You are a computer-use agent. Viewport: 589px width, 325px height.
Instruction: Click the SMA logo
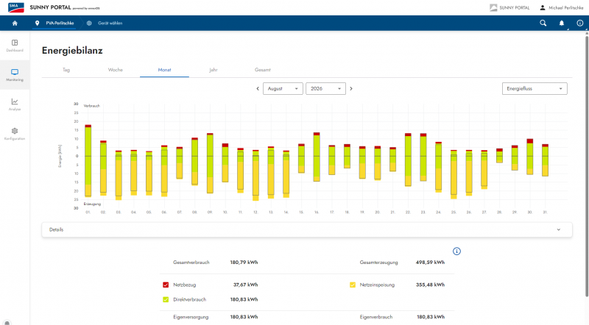[16, 7]
